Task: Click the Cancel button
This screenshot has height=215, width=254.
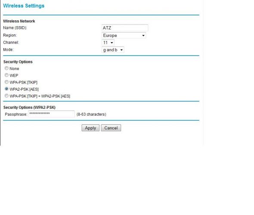Action: click(111, 128)
